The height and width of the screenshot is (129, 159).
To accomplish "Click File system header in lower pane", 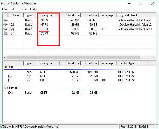I will [49, 63].
